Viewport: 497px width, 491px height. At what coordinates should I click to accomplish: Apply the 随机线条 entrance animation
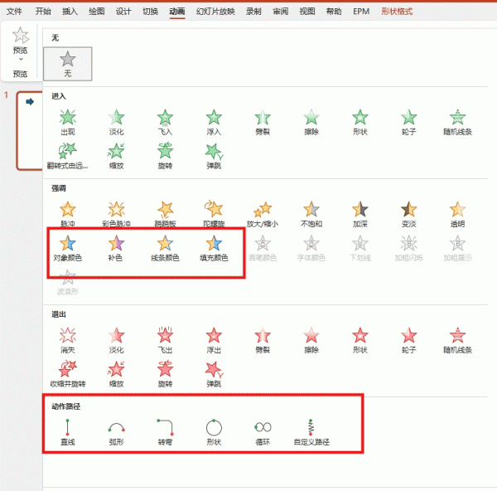click(458, 122)
